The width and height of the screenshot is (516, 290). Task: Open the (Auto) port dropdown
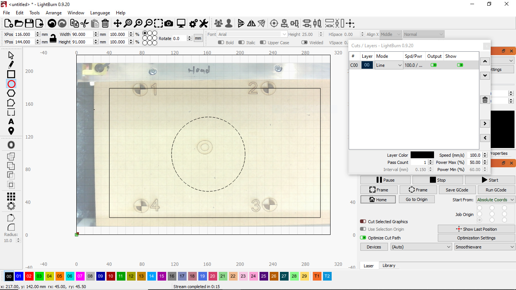point(421,247)
